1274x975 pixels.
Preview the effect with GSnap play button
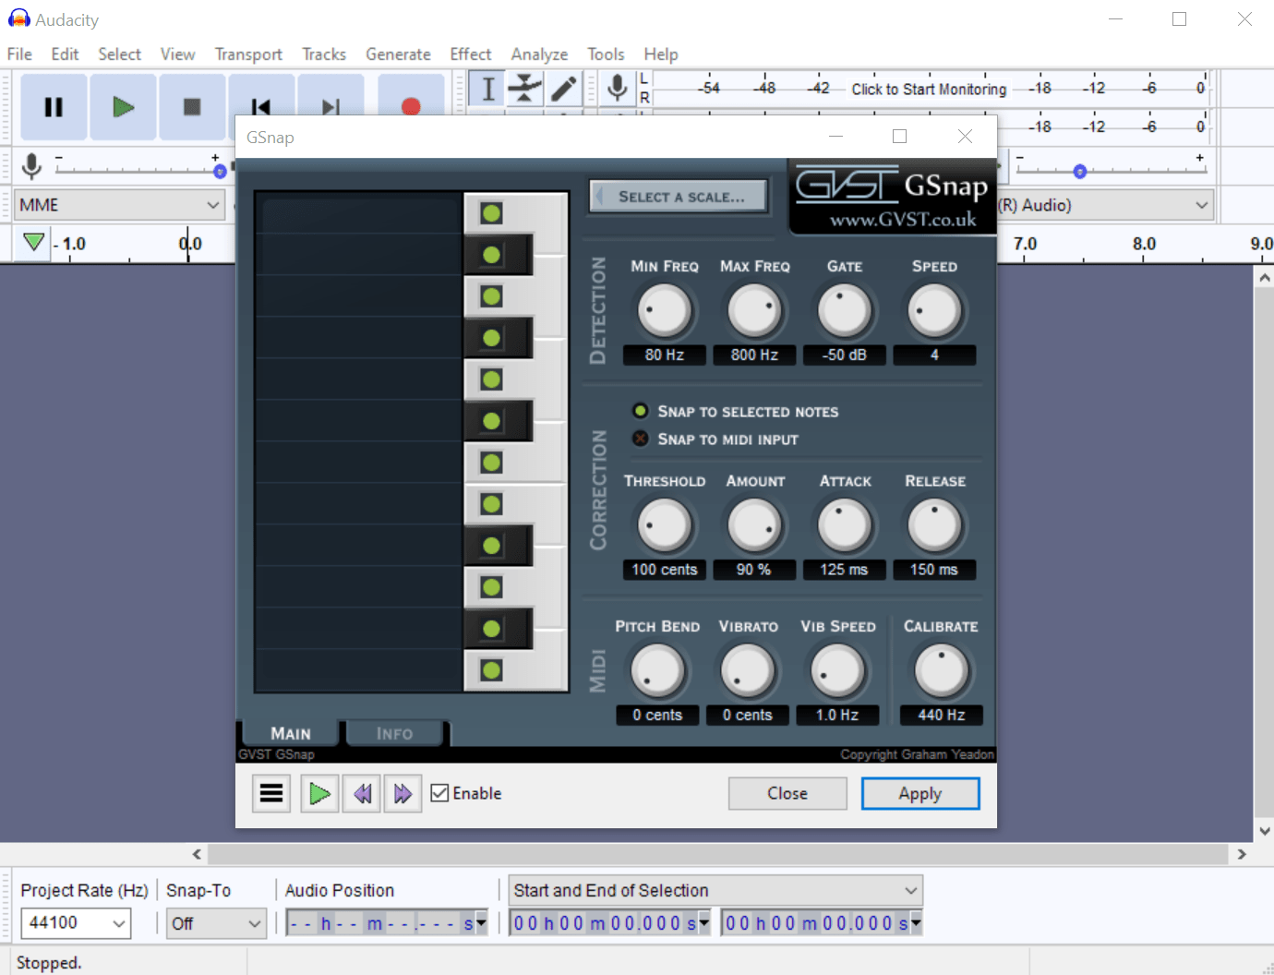coord(319,793)
